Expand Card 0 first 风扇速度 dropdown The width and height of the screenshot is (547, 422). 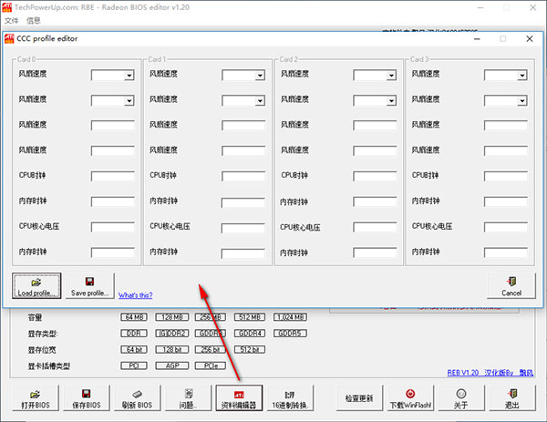(x=129, y=76)
